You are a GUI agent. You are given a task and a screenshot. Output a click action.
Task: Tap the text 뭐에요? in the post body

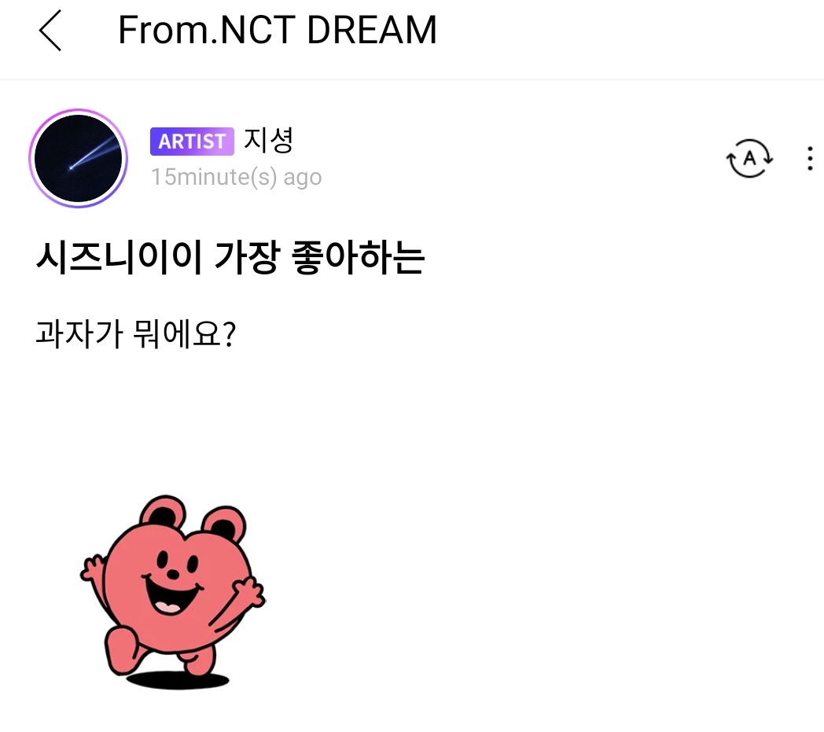pos(185,333)
